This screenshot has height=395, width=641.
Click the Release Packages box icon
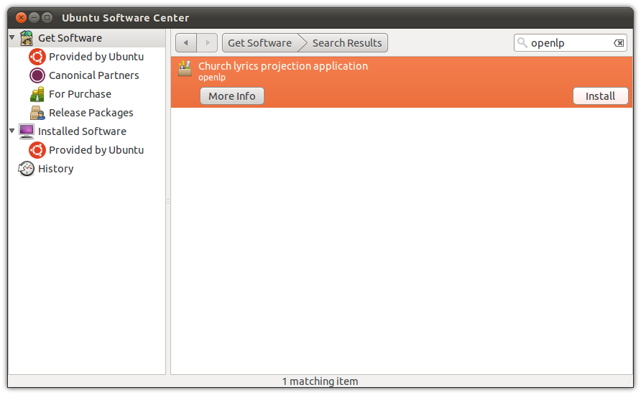pos(37,113)
